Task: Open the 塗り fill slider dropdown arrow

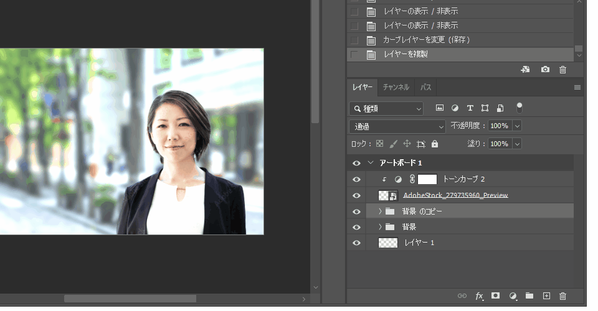Action: click(517, 144)
